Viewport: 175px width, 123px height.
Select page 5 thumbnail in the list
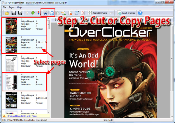[x=11, y=100]
